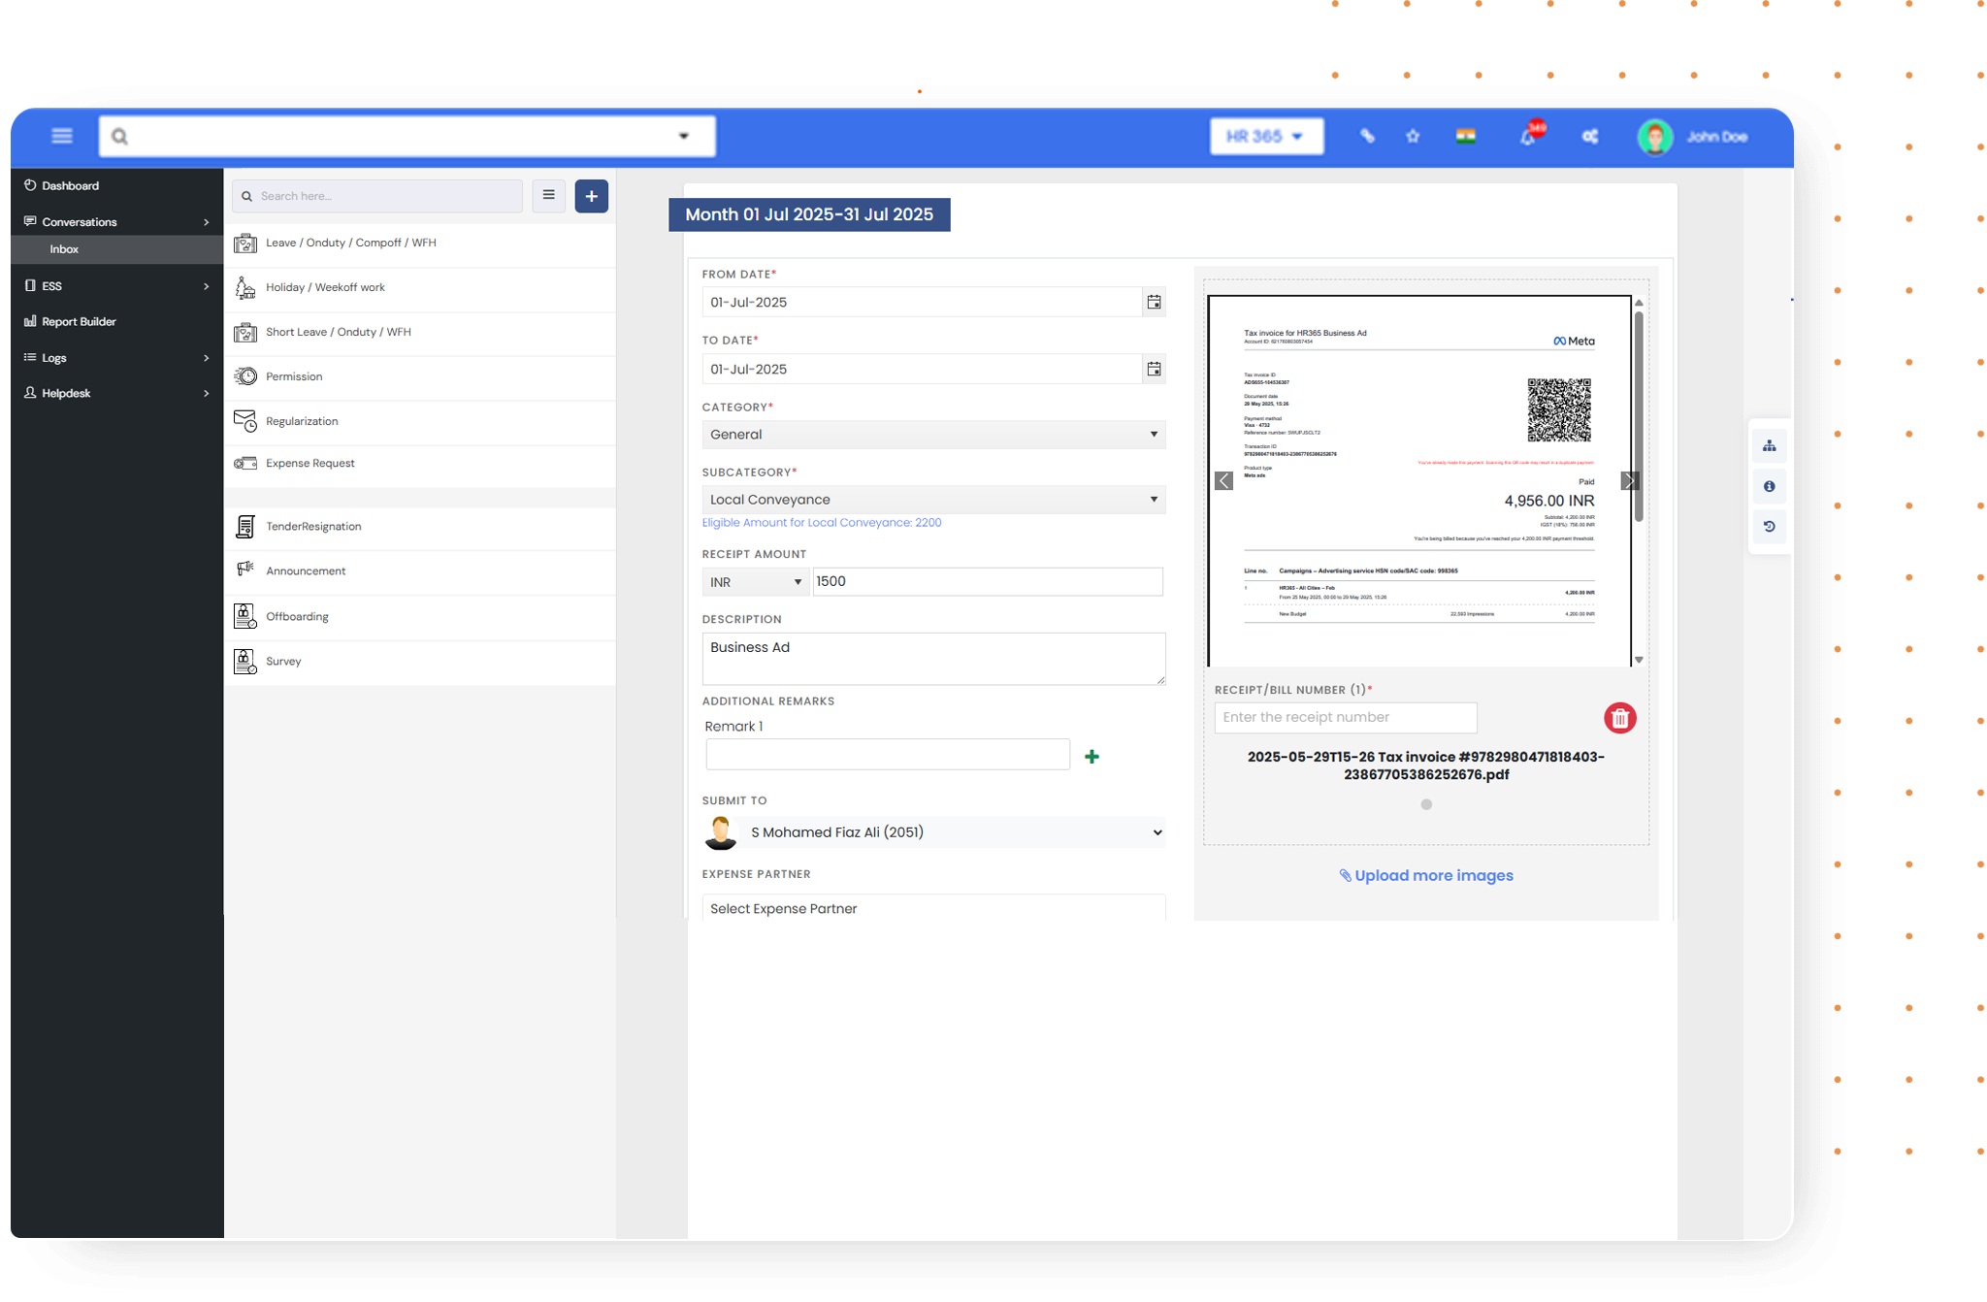Click the org hierarchy icon in the right panel
Viewport: 1987px width, 1302px height.
click(x=1770, y=445)
